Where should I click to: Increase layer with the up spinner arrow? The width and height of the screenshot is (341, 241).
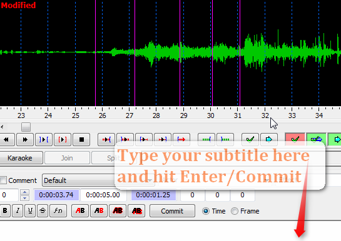click(x=25, y=192)
